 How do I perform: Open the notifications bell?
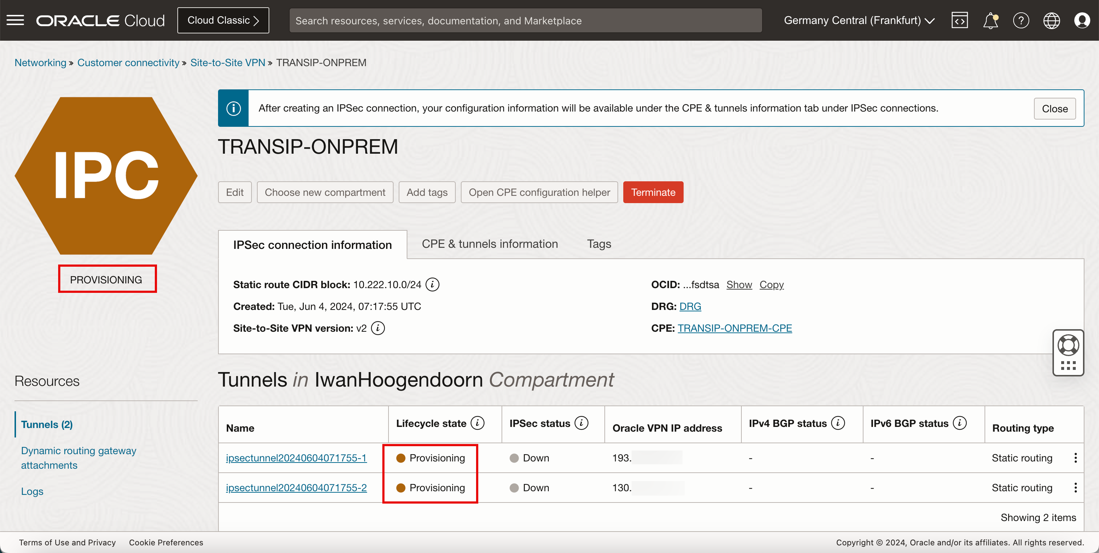[x=990, y=20]
